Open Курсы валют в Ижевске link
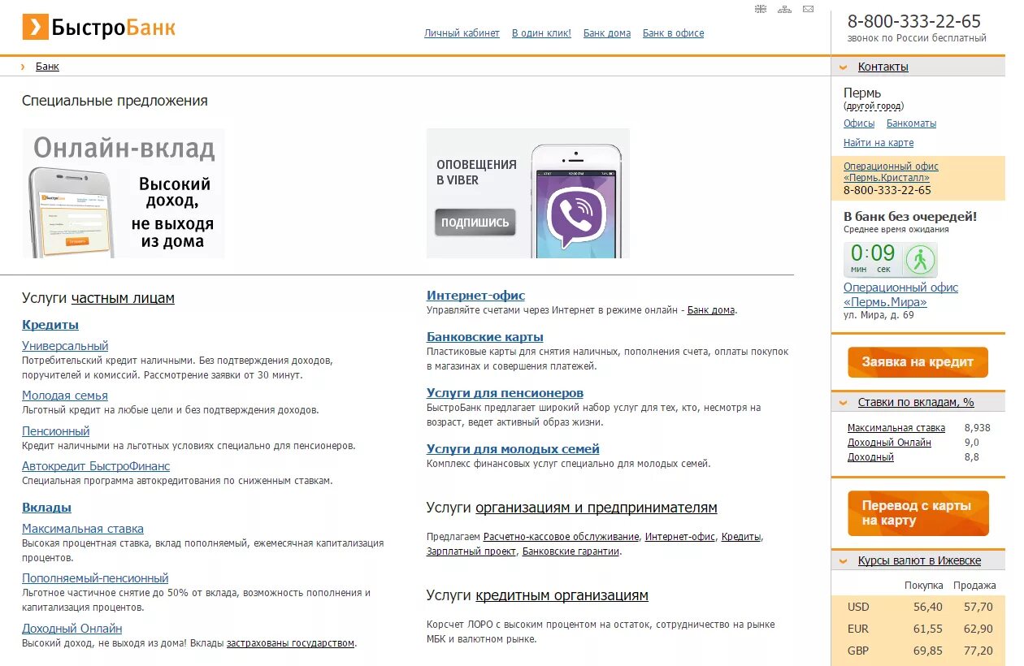 919,560
